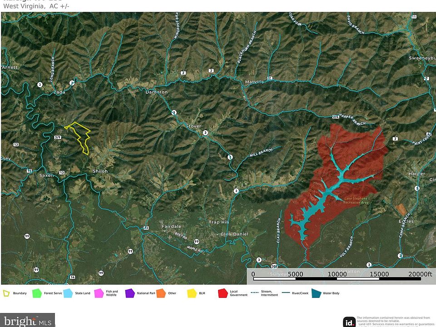Image resolution: width=436 pixels, height=327 pixels.
Task: Select the pink Fish and Wildlife swatch
Action: pyautogui.click(x=99, y=293)
